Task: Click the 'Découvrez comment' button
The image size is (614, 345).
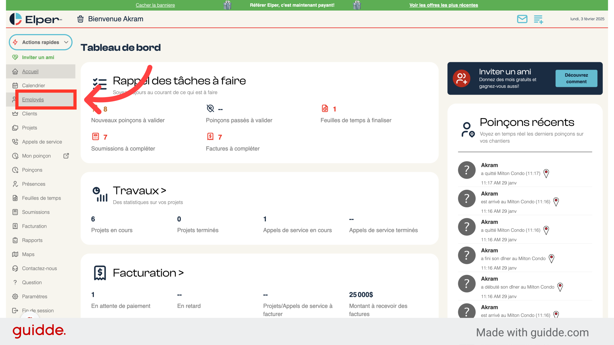Action: [576, 78]
